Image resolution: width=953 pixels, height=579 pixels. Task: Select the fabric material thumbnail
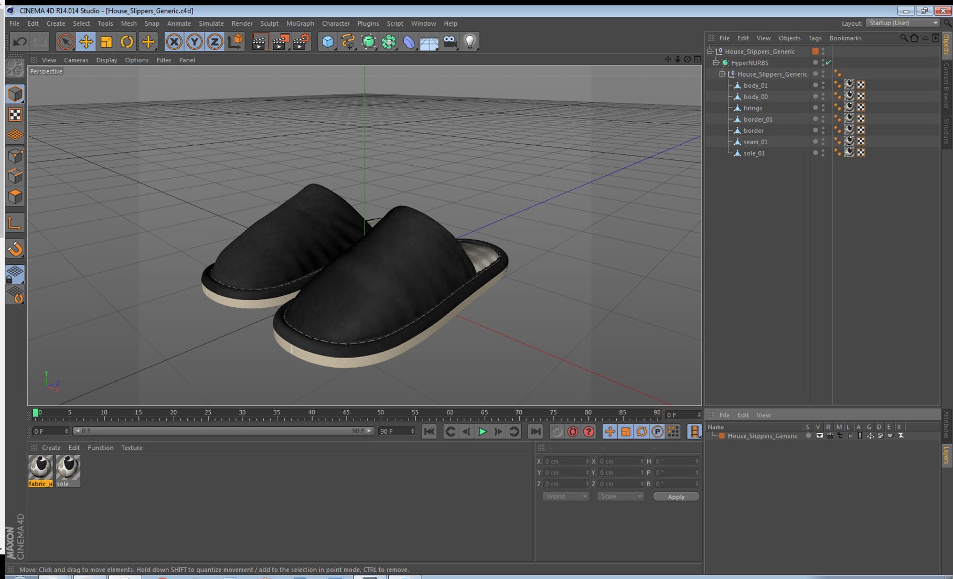pos(41,467)
